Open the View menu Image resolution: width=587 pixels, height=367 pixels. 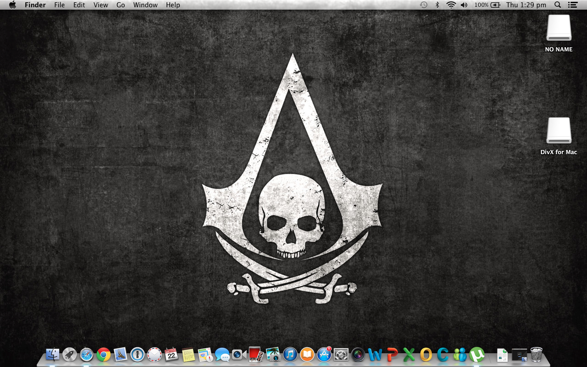point(101,5)
